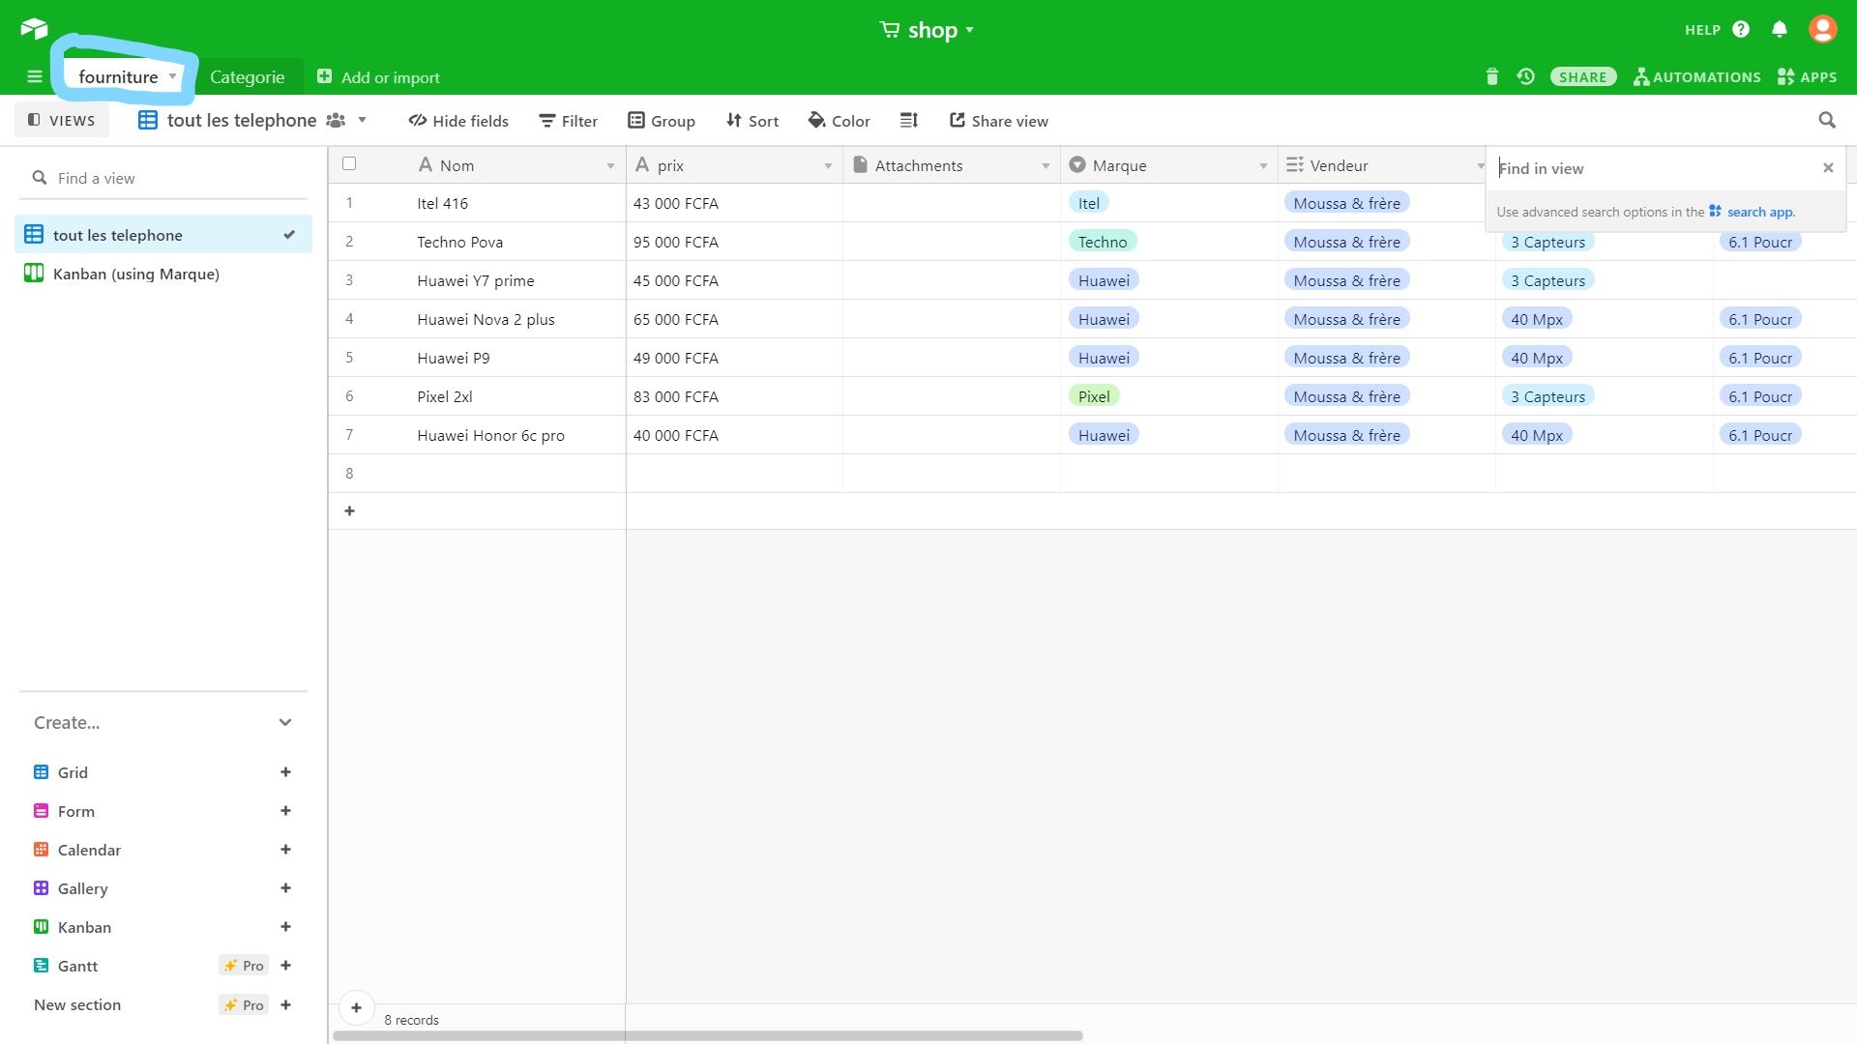Open view options dropdown arrow beside collaborators
Viewport: 1857px width, 1044px height.
coord(362,120)
